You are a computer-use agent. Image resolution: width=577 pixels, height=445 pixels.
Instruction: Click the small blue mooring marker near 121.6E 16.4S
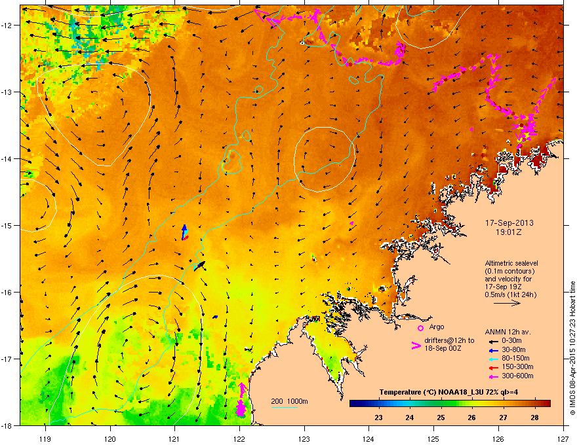[215, 317]
